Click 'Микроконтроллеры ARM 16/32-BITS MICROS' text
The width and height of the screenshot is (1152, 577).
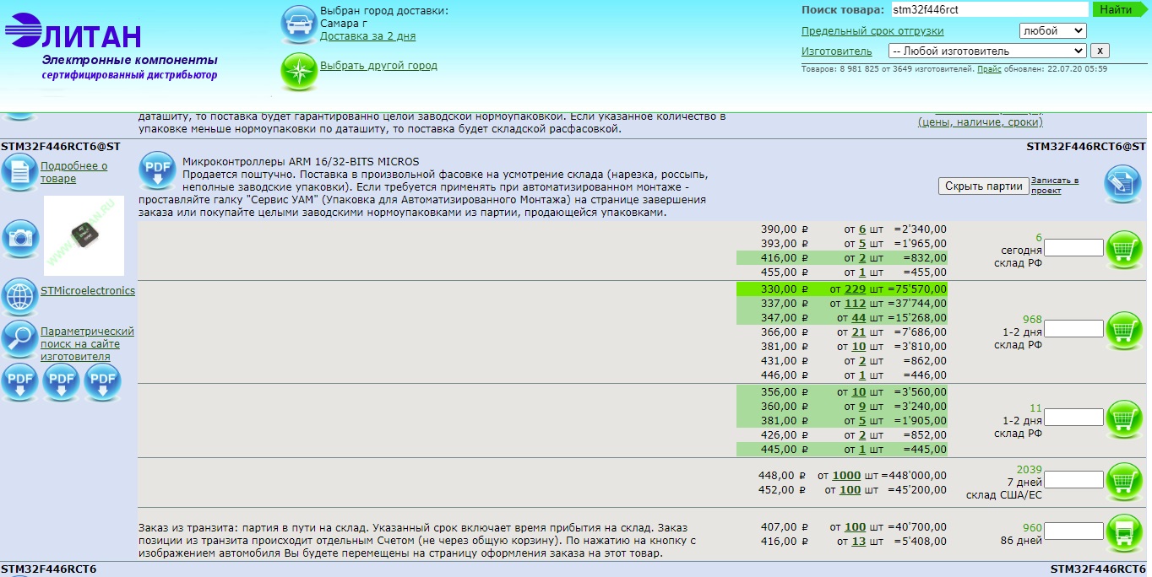pyautogui.click(x=301, y=162)
